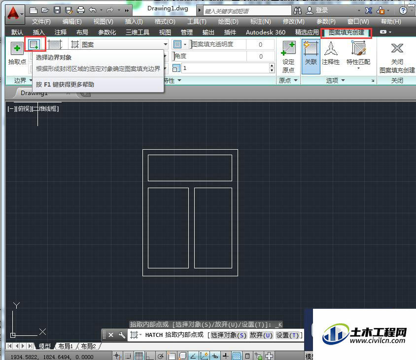The height and width of the screenshot is (360, 416).
Task: Click the Save disk icon
Action: (57, 10)
